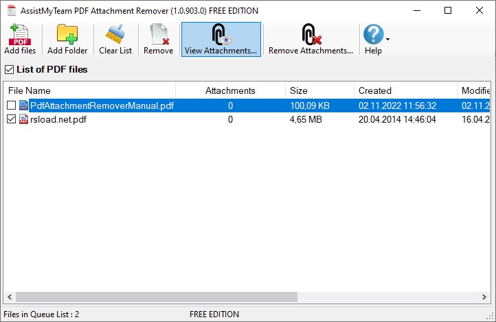Image resolution: width=496 pixels, height=322 pixels.
Task: Open the Add Folder tool
Action: pyautogui.click(x=67, y=40)
